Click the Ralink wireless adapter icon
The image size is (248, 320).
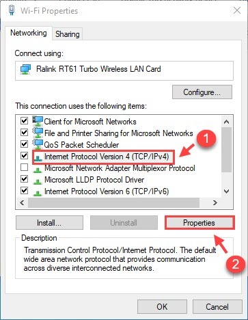[x=25, y=69]
